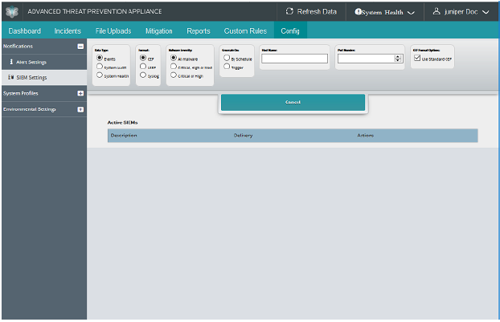Click the System Health alert icon
The image size is (500, 322).
[x=358, y=12]
